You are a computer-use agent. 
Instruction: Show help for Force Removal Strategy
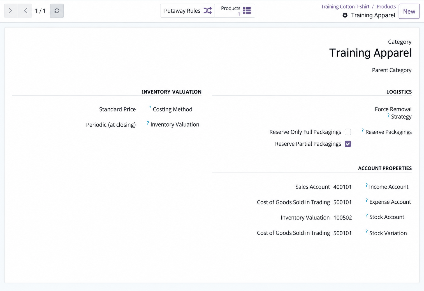388,115
